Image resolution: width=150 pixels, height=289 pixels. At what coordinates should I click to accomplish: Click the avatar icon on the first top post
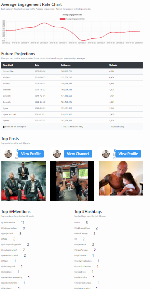(8, 154)
